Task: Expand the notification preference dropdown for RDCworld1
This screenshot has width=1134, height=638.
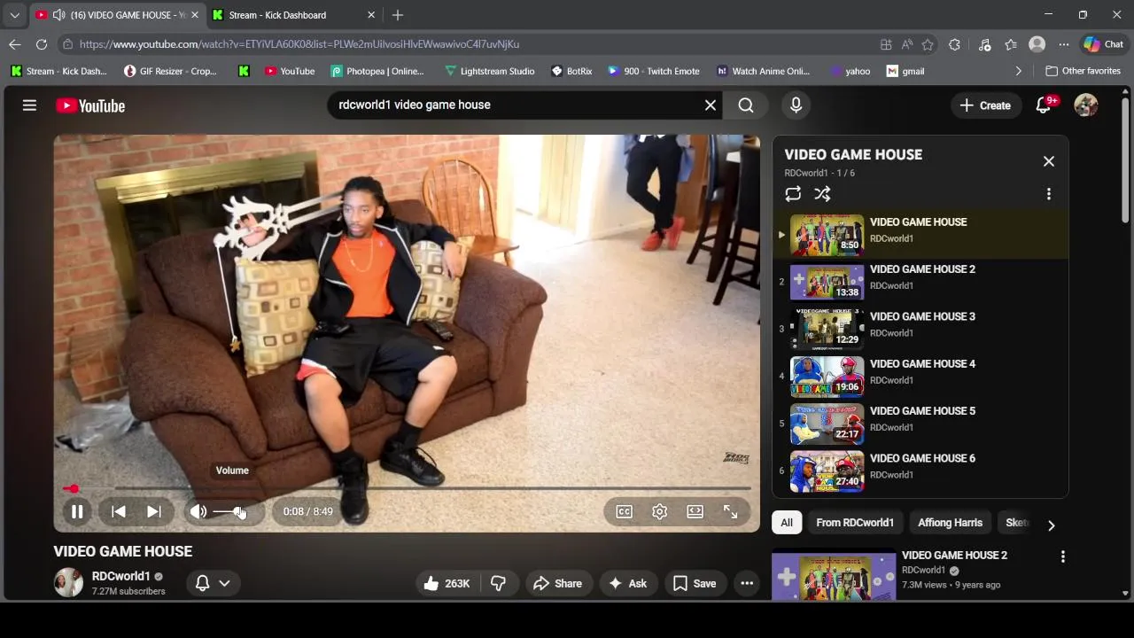Action: [213, 583]
